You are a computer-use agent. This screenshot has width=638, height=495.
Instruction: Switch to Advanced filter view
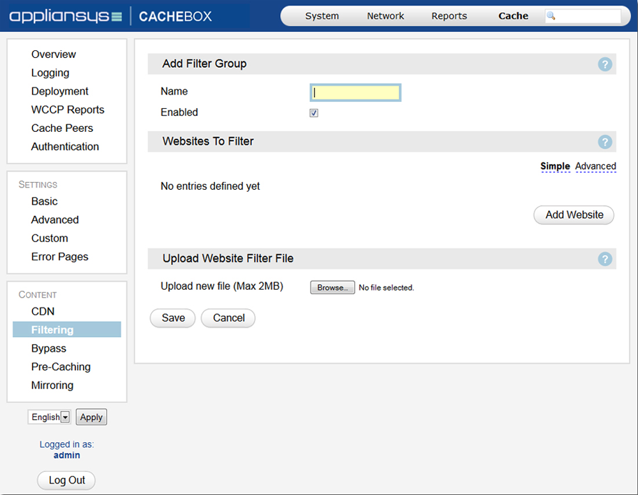point(595,166)
